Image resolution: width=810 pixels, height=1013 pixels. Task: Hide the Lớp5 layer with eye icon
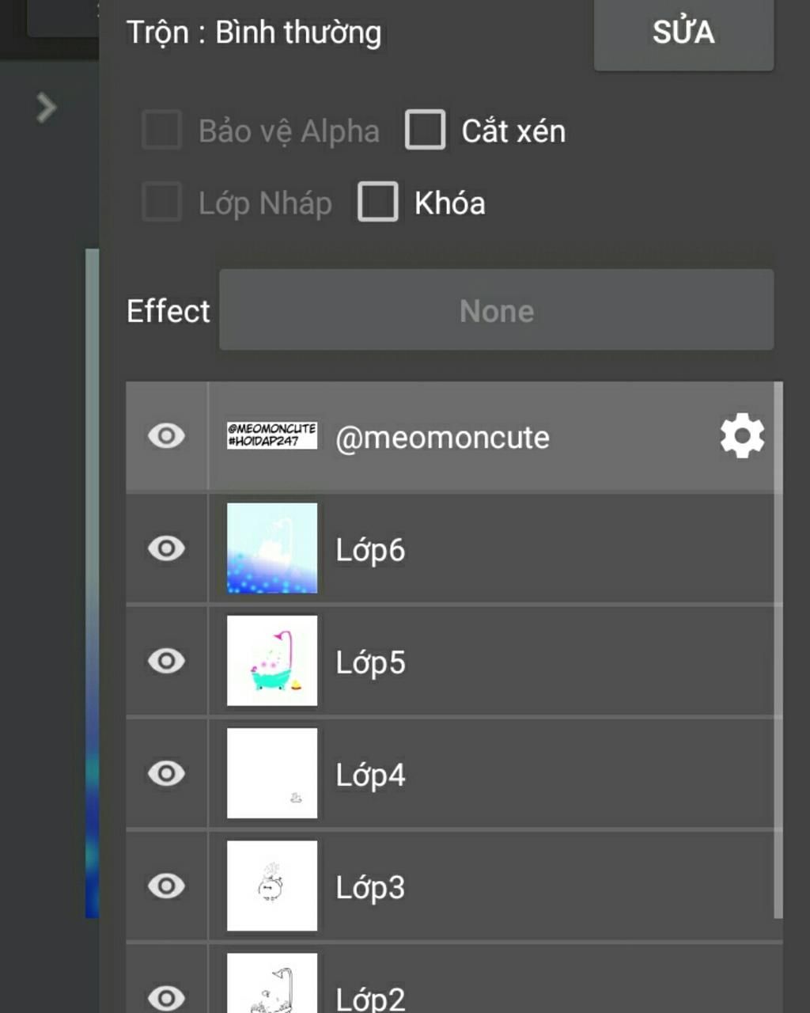pyautogui.click(x=166, y=661)
